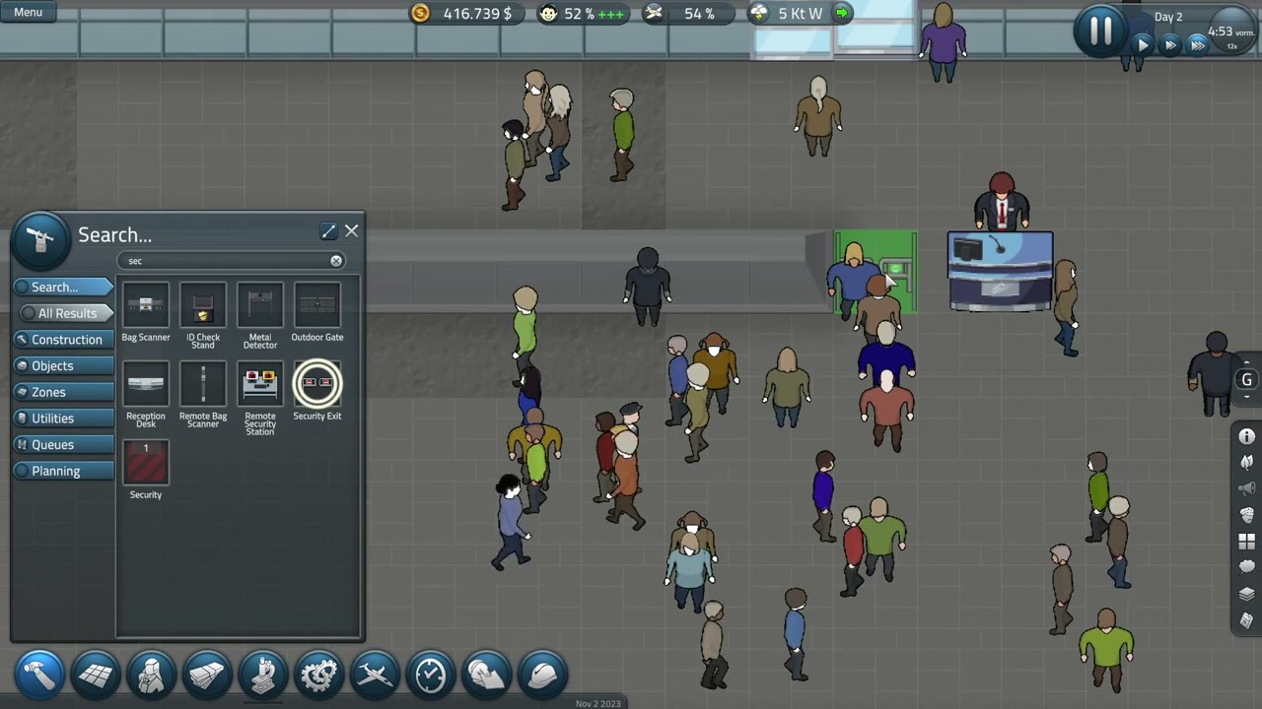Screen dimensions: 1262x709
Task: Click the green highlighted security exit tile
Action: point(876,273)
